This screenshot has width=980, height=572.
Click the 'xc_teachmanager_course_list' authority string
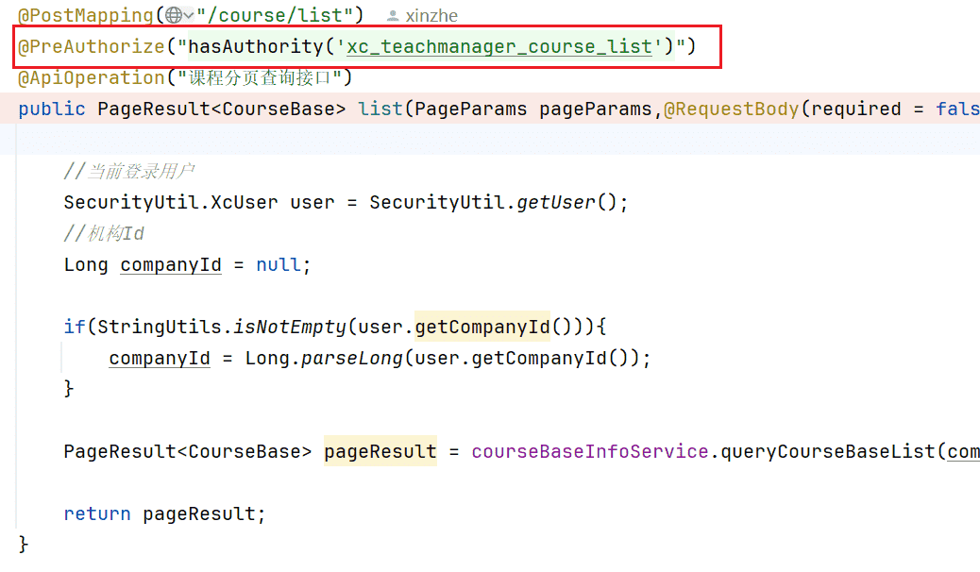[499, 46]
